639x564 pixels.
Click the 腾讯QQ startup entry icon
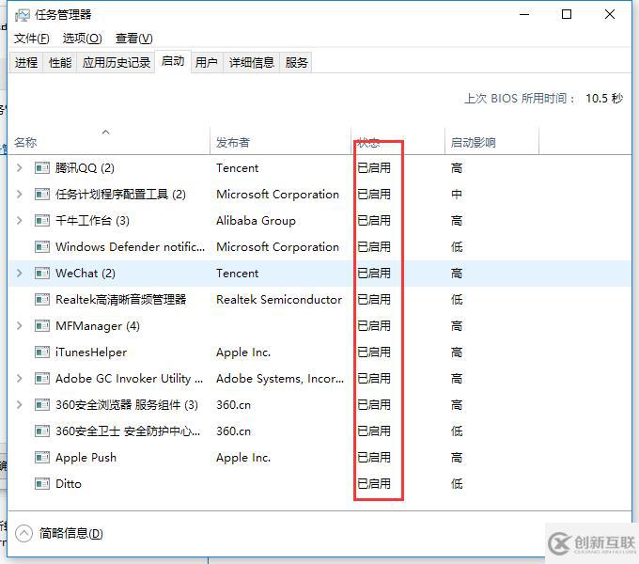click(41, 168)
